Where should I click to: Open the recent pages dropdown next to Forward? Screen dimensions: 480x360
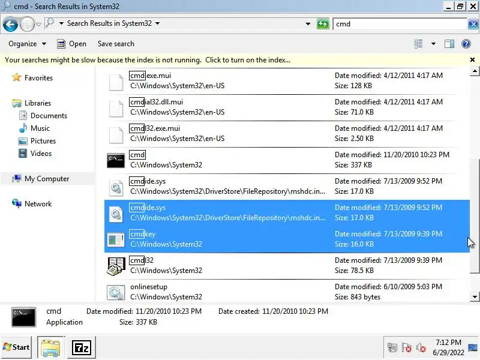[38, 24]
